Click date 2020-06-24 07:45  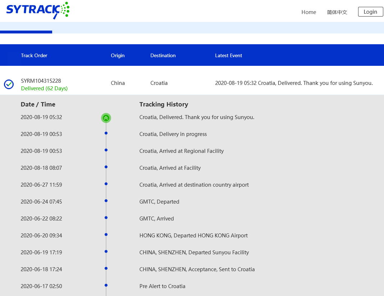[x=41, y=202]
